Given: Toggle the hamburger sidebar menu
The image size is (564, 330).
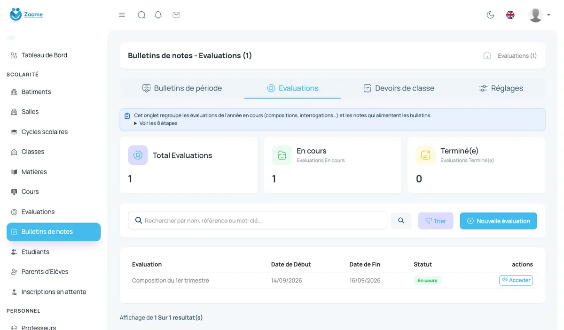Looking at the screenshot, I should pos(122,15).
